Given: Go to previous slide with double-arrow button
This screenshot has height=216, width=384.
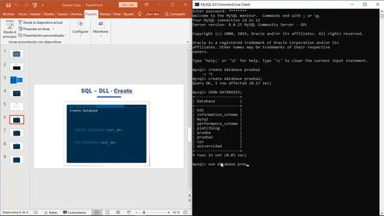Looking at the screenshot, I should pyautogui.click(x=190, y=196).
